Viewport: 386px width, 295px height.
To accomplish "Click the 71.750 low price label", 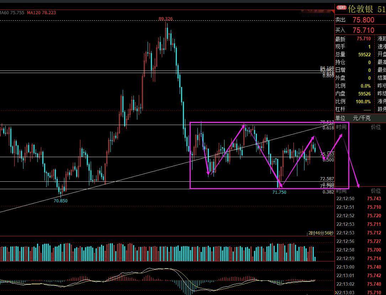I will point(279,192).
